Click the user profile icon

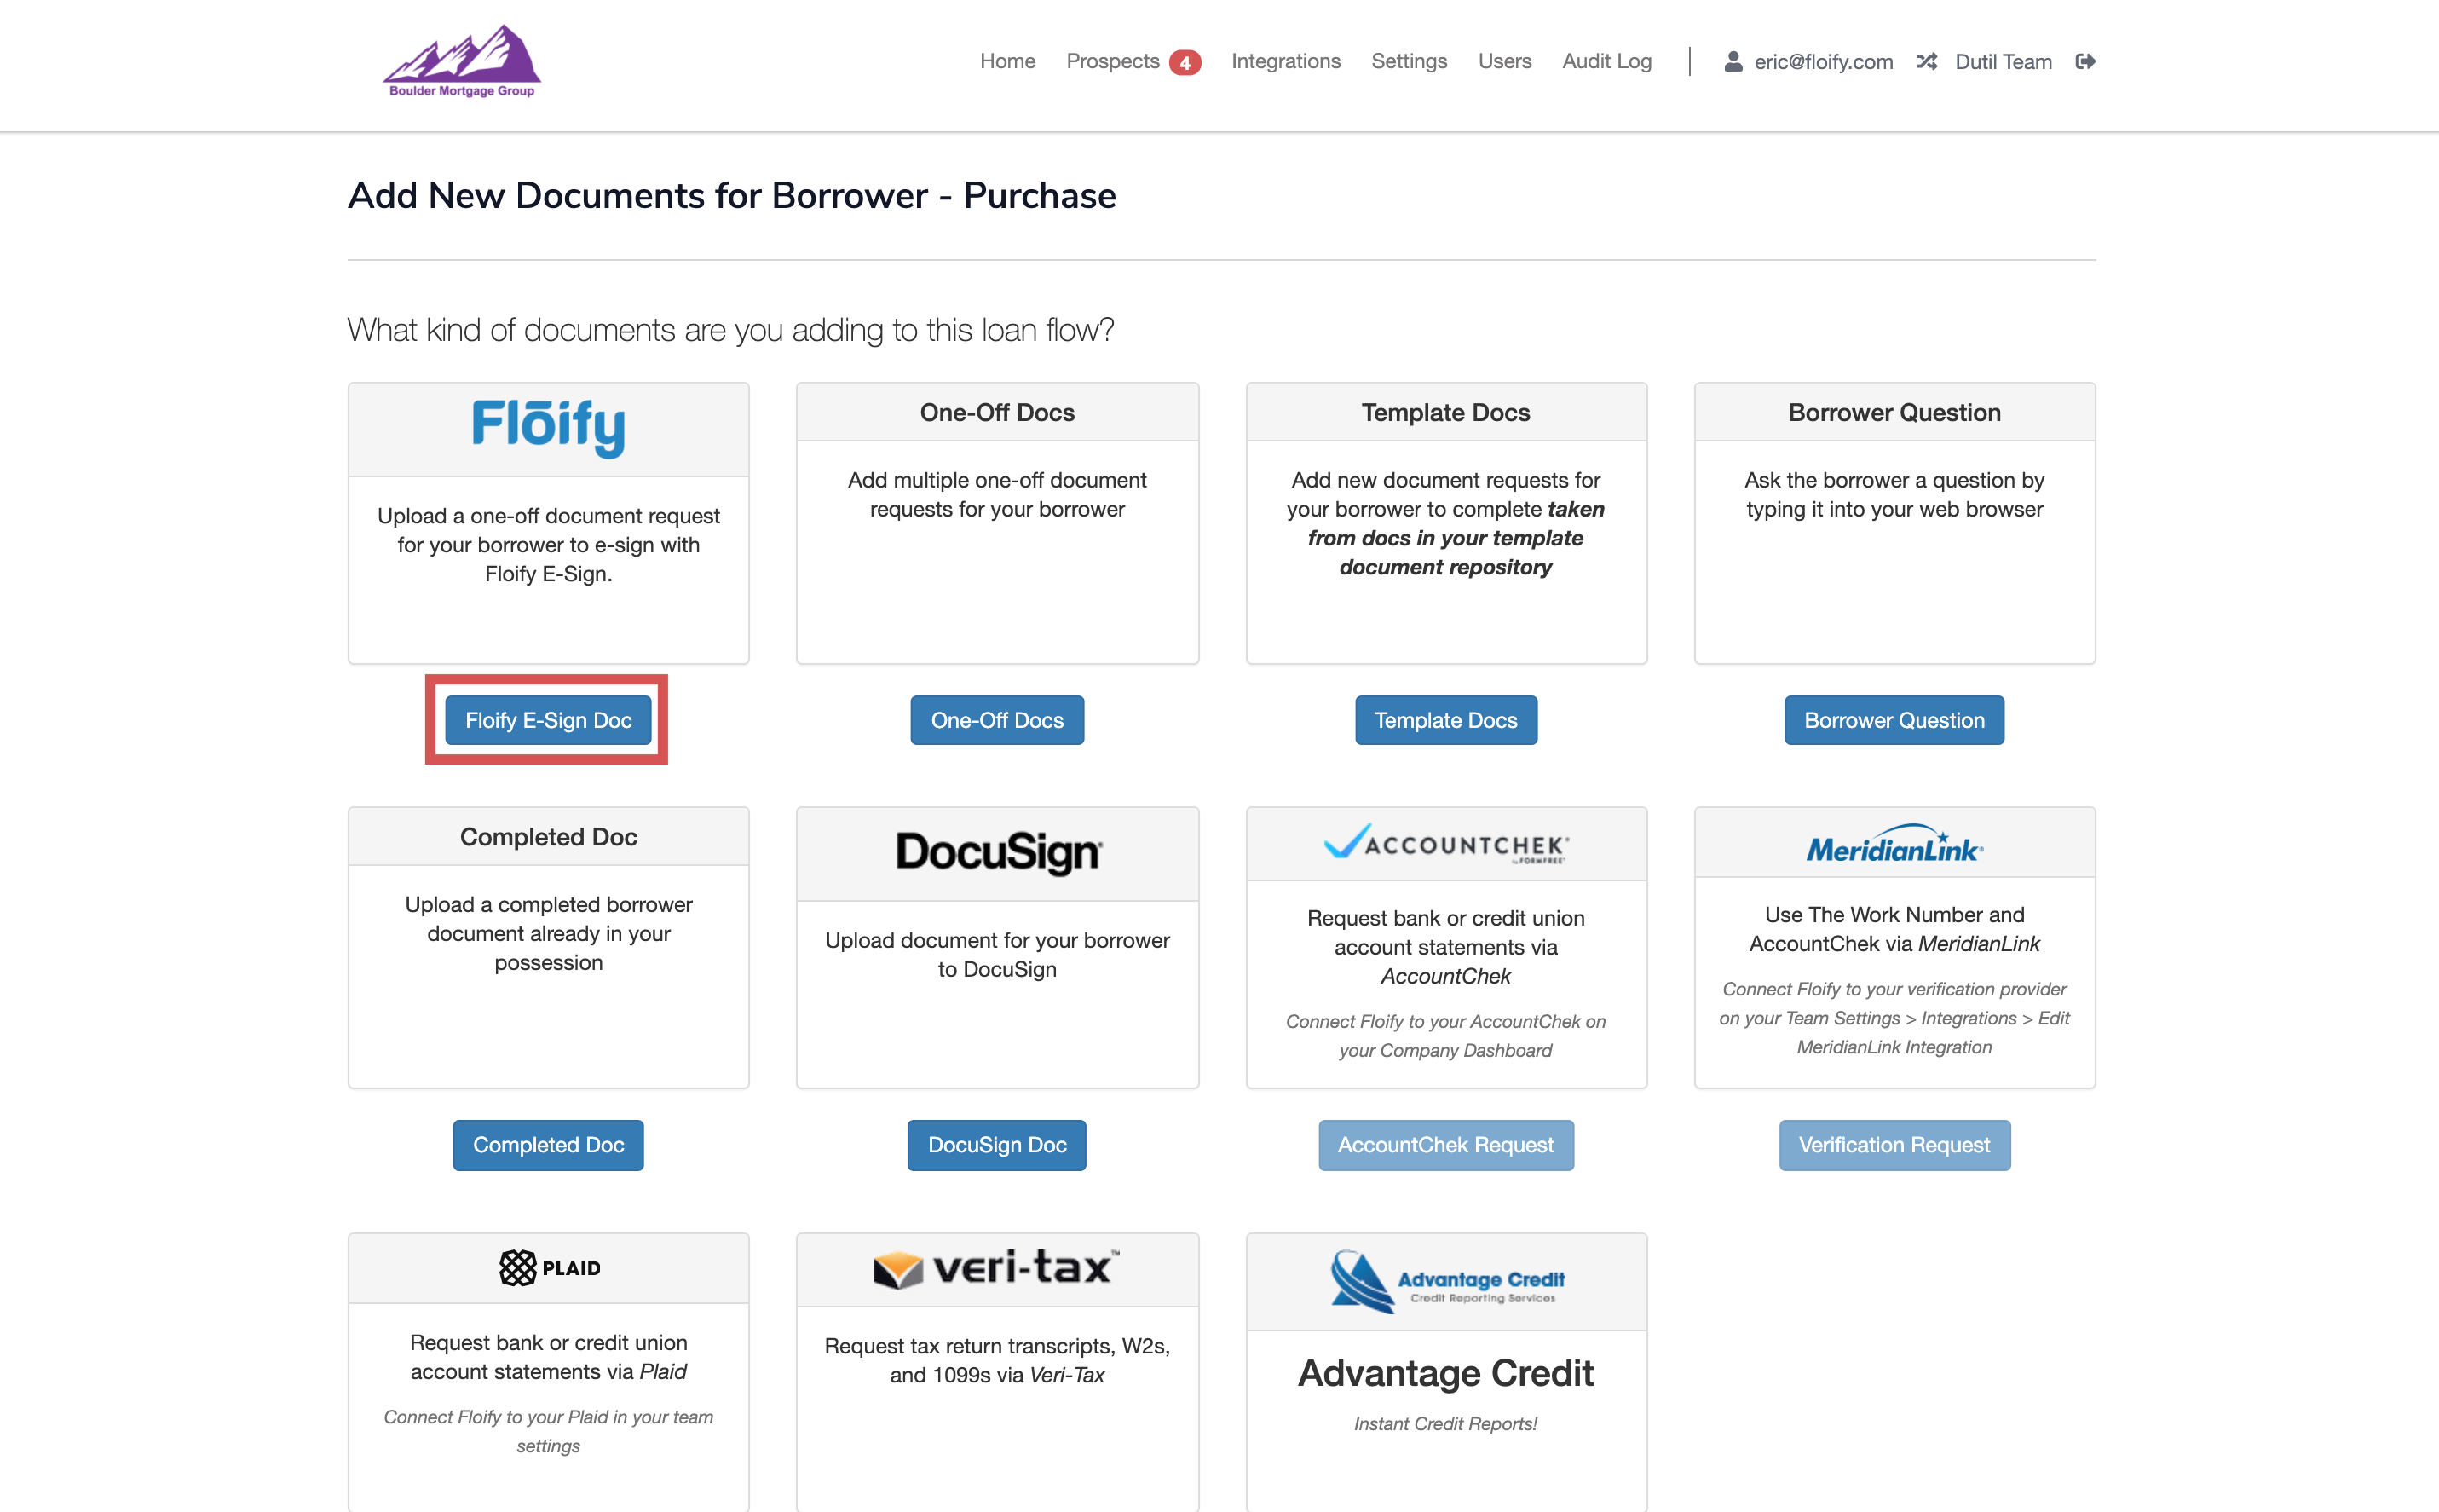point(1733,62)
